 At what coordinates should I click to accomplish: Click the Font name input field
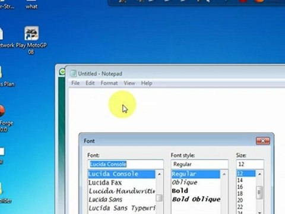click(x=125, y=164)
